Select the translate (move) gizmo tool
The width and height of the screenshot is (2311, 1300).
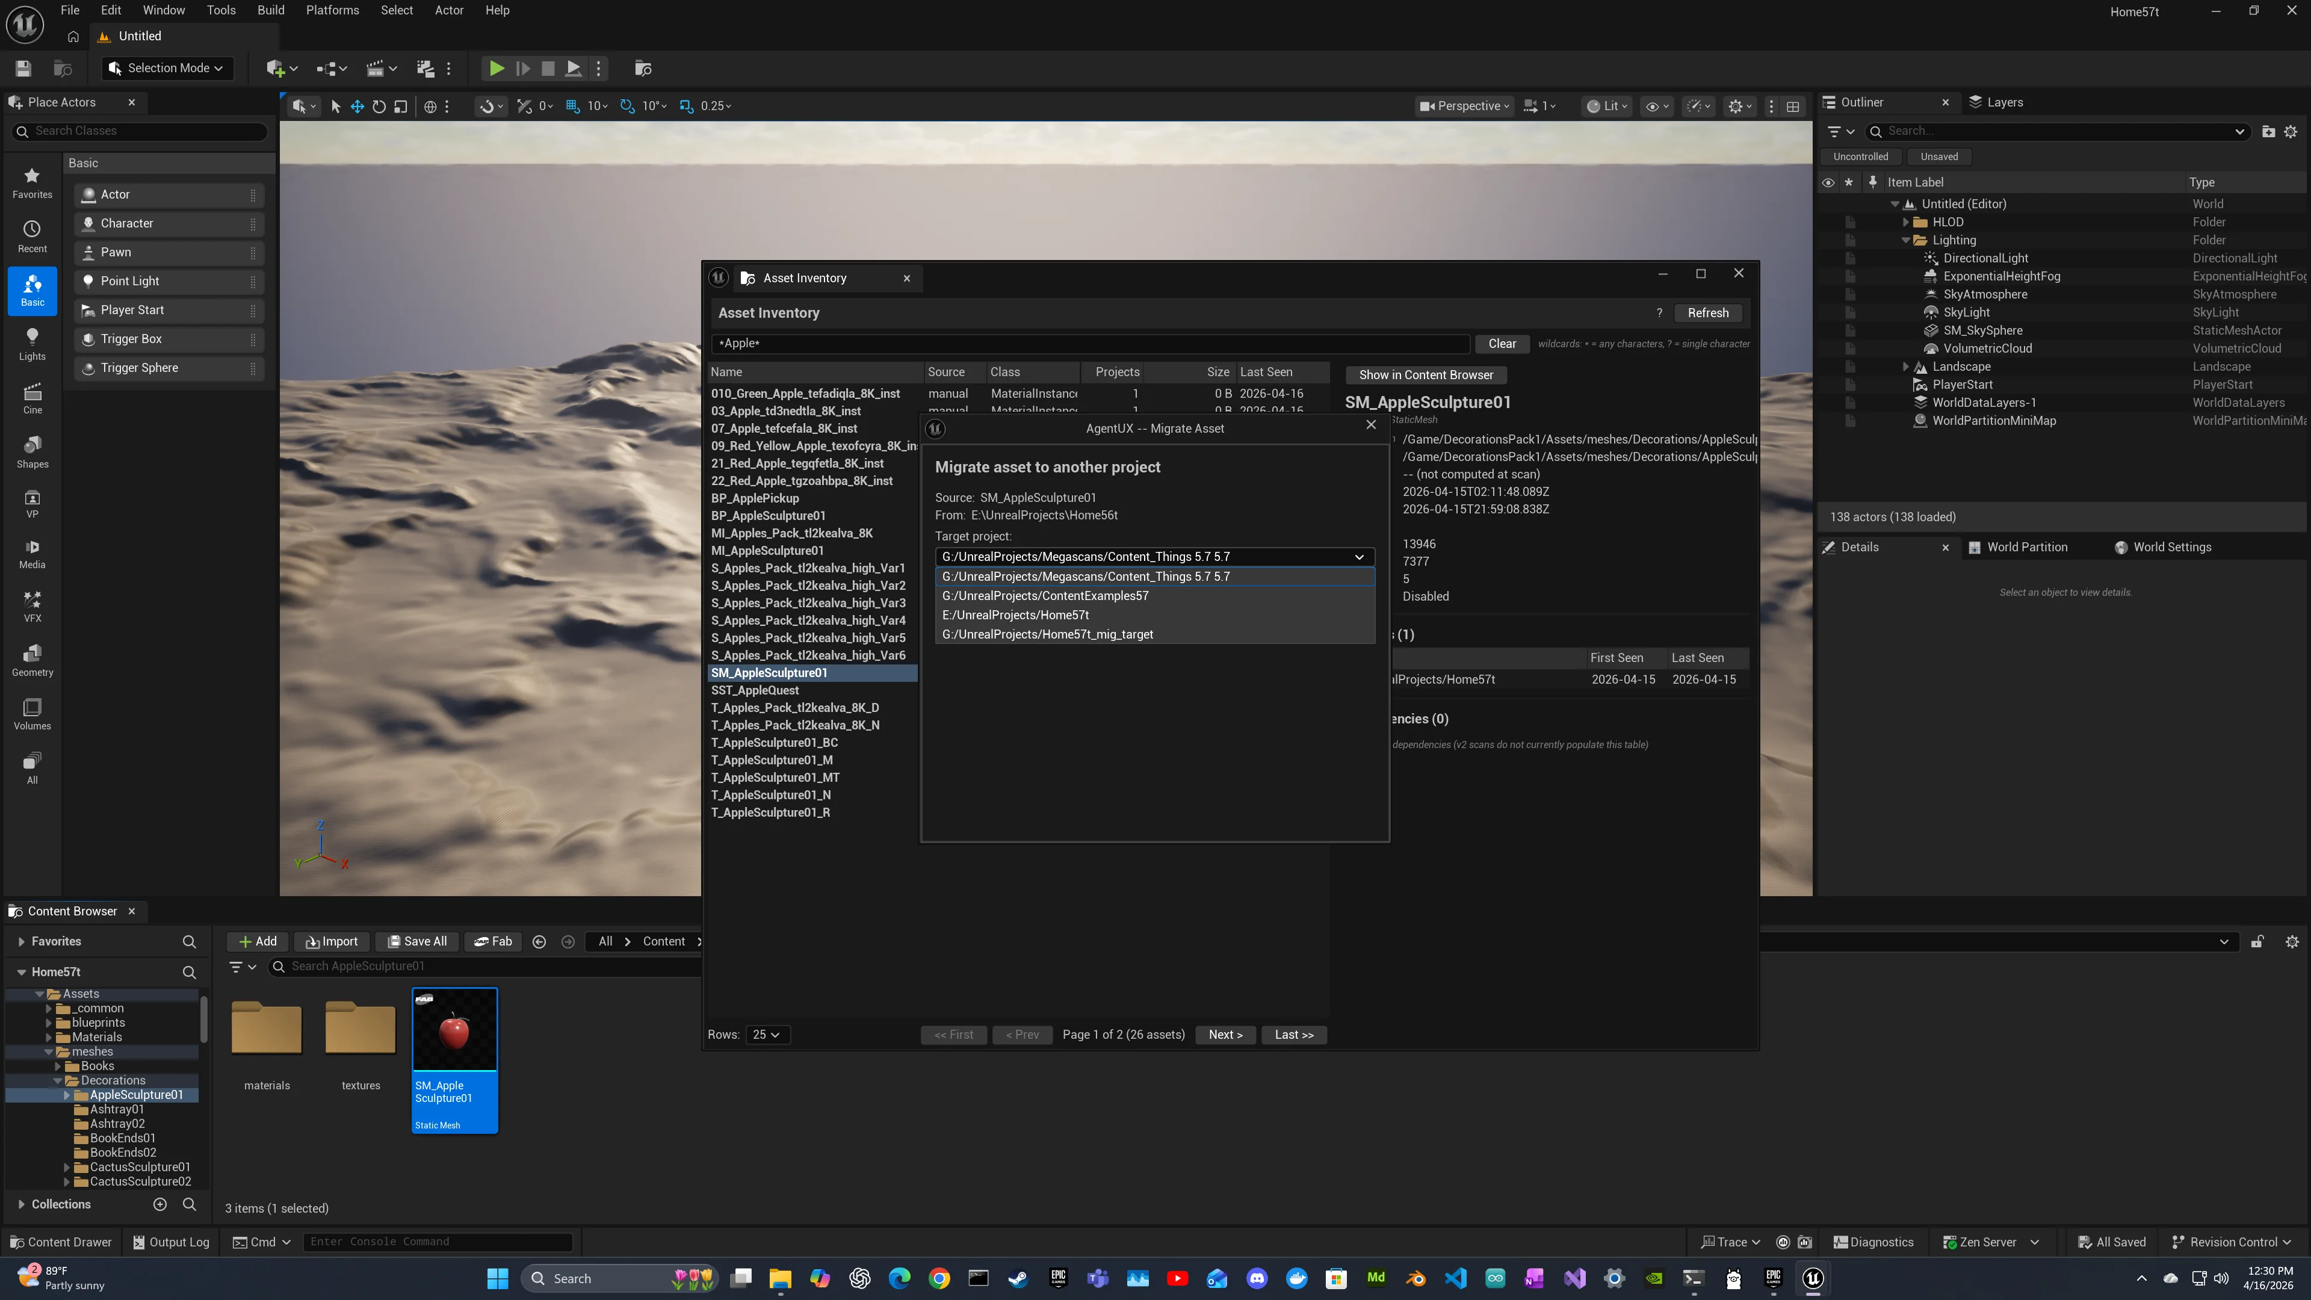[x=357, y=106]
